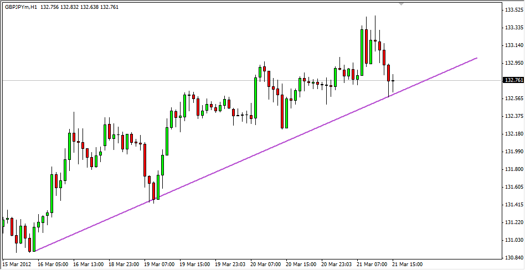
Task: Click the trendline's upper-right end point
Action: (477, 58)
